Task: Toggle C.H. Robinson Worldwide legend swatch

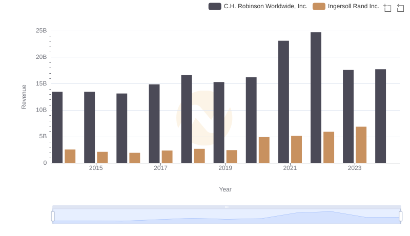Action: (x=215, y=6)
